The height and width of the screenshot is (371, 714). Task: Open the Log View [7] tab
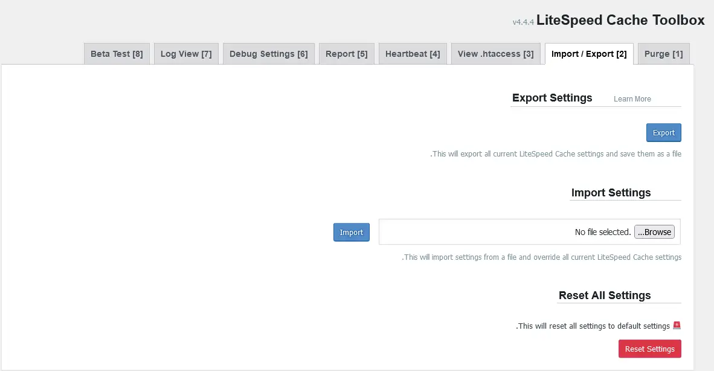pyautogui.click(x=186, y=54)
